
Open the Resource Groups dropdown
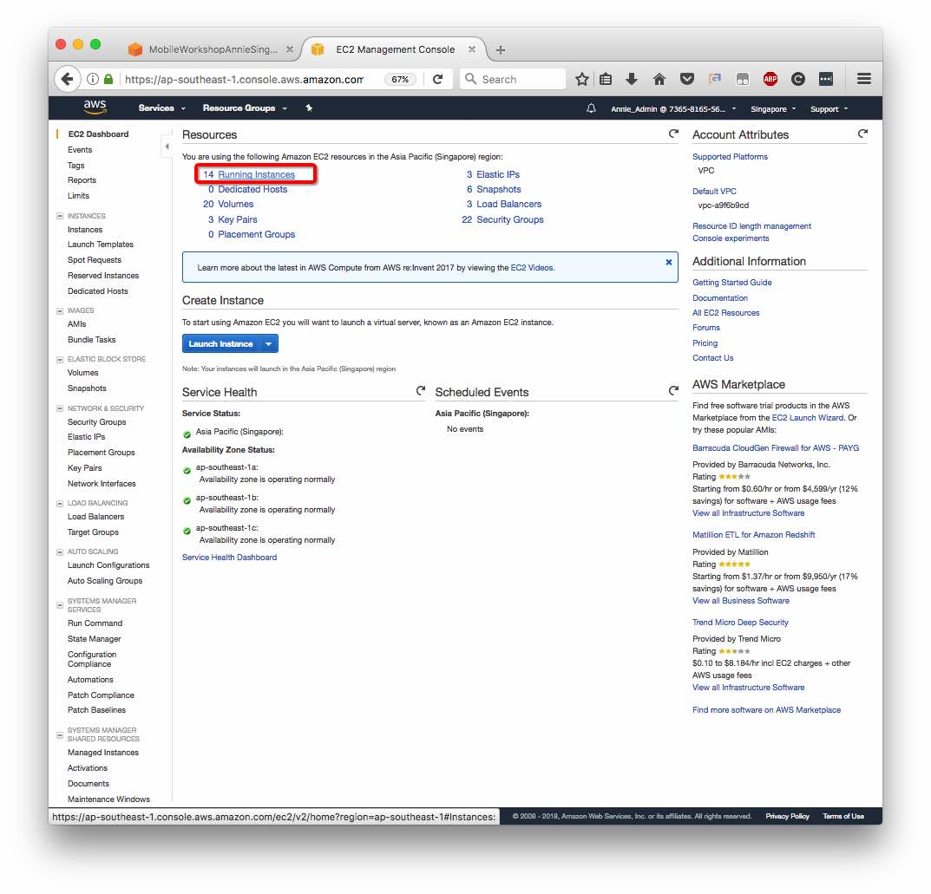tap(245, 108)
